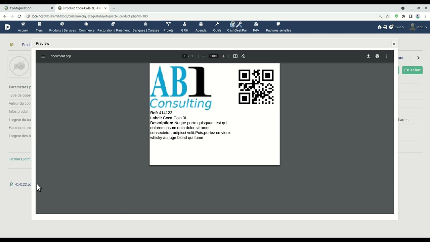Screen dimensions: 430x242
Task: Expand the abb user dropdown
Action: point(418,27)
